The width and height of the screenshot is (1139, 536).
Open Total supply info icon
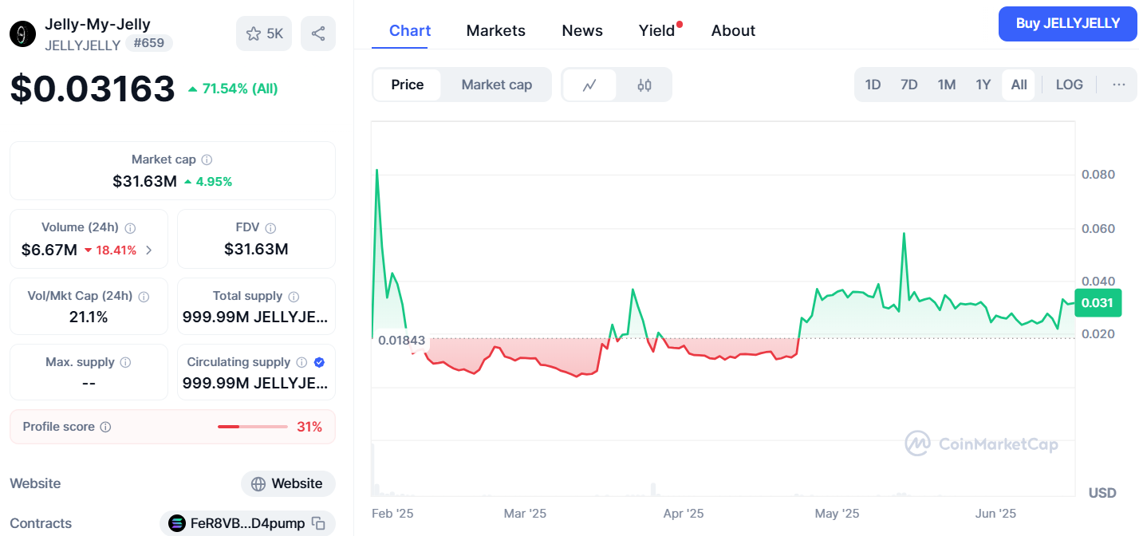[x=294, y=296]
